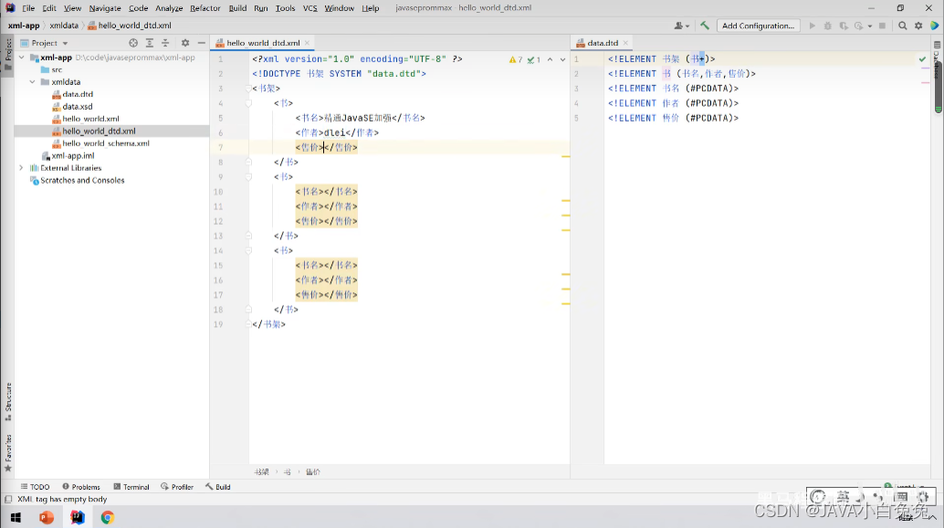Open the Profiler tool window
Image resolution: width=944 pixels, height=528 pixels.
point(177,487)
